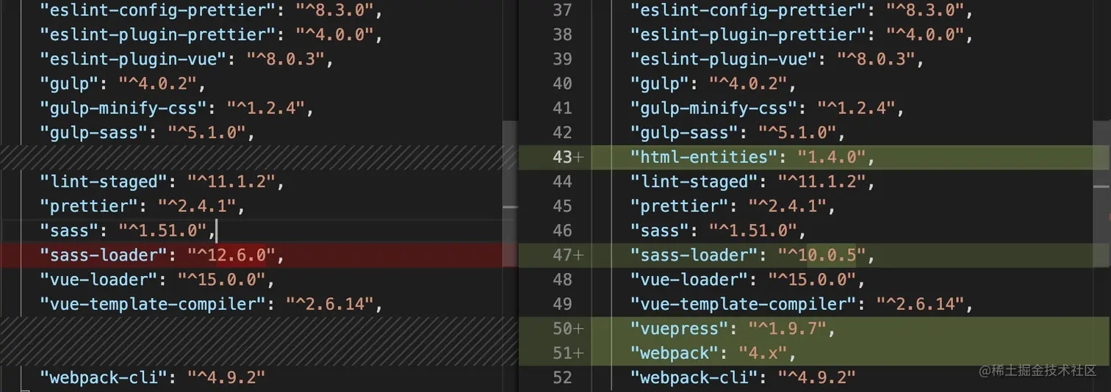Click line number 39 in the gutter
1111x392 pixels.
(562, 59)
